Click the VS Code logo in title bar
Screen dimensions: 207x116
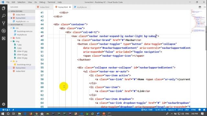[x=3, y=2]
